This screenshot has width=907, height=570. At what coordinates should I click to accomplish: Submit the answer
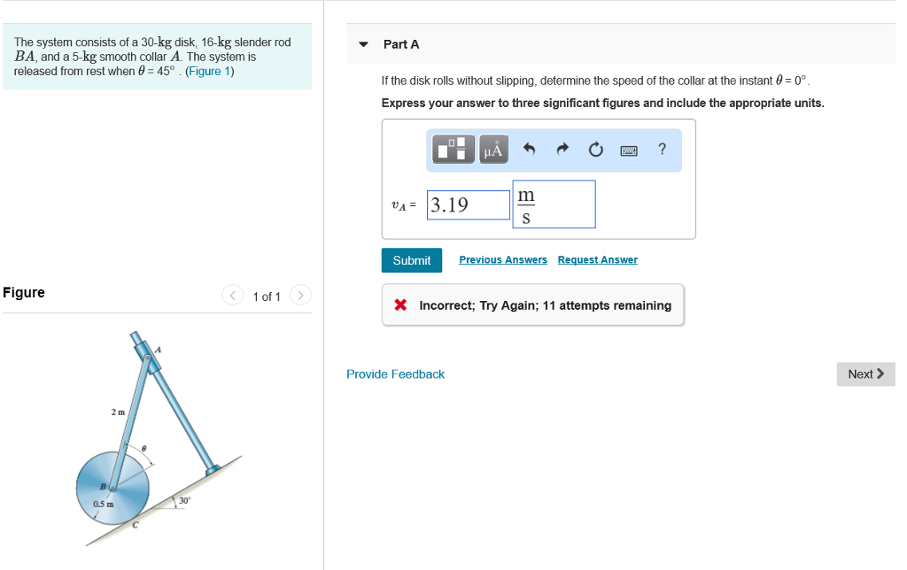tap(411, 259)
